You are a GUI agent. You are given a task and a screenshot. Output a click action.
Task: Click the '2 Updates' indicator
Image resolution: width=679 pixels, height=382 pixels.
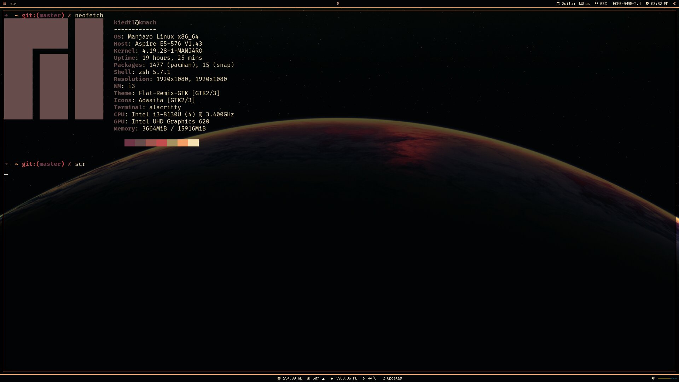pos(392,378)
